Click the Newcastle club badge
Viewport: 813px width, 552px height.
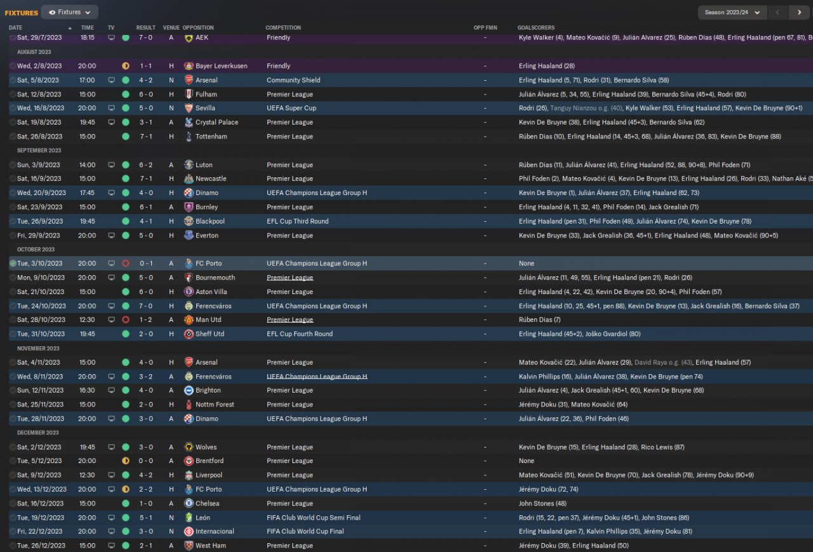[x=189, y=178]
